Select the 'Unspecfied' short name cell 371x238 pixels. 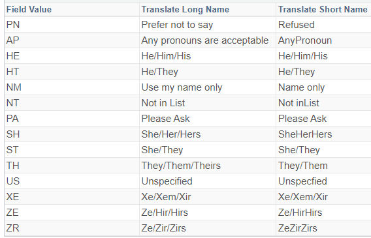(323, 181)
